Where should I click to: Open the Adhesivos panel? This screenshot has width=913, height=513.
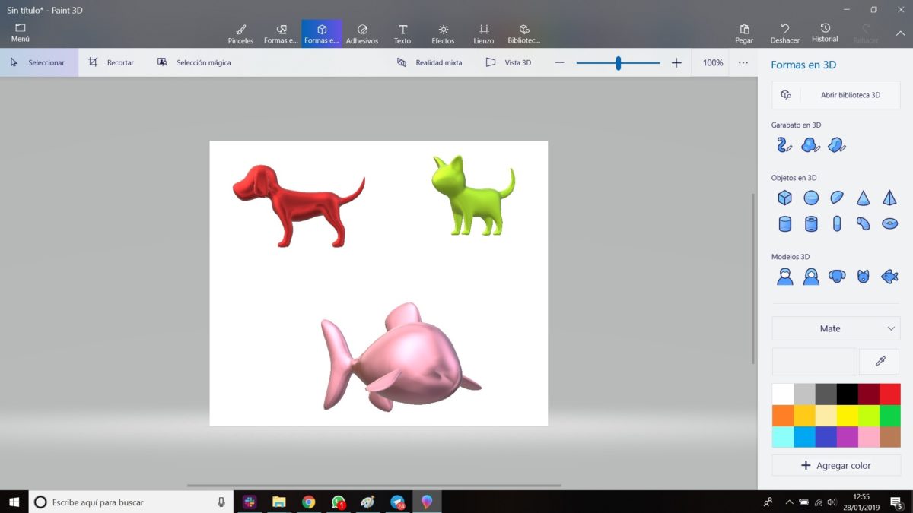point(362,32)
